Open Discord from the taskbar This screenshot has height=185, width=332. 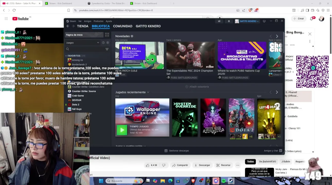(216, 181)
